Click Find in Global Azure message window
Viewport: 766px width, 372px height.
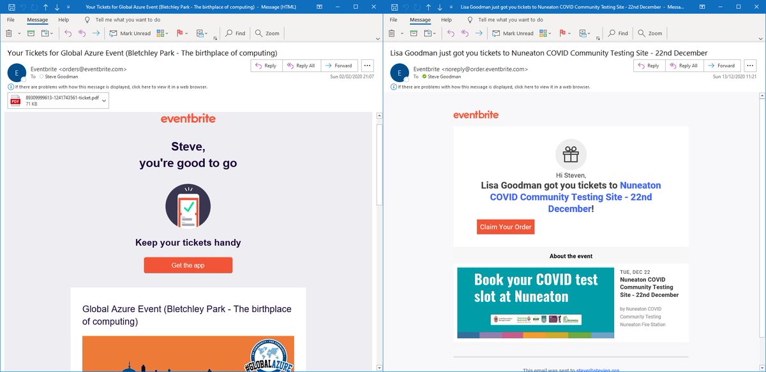click(x=235, y=33)
